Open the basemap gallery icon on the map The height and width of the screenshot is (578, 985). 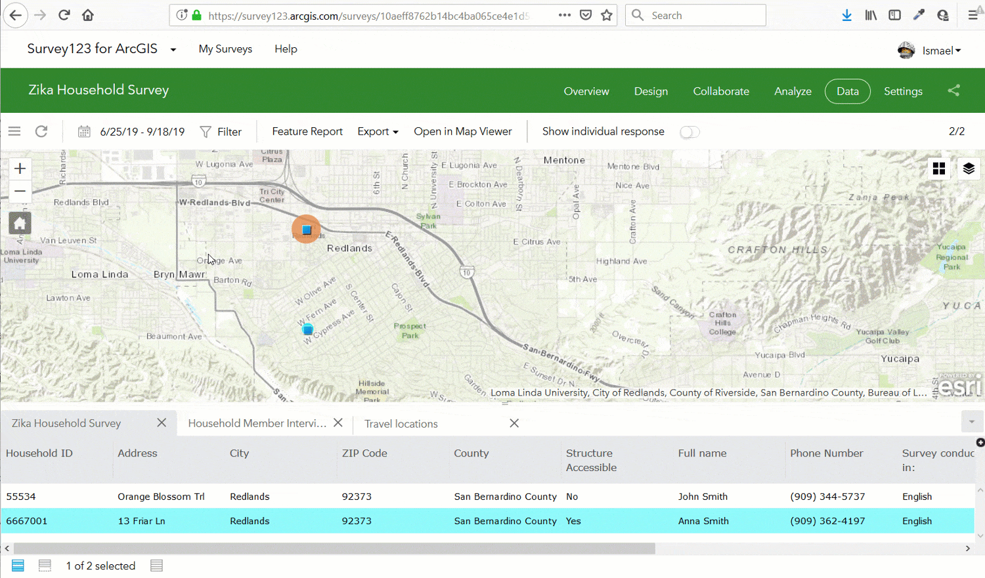pyautogui.click(x=938, y=169)
